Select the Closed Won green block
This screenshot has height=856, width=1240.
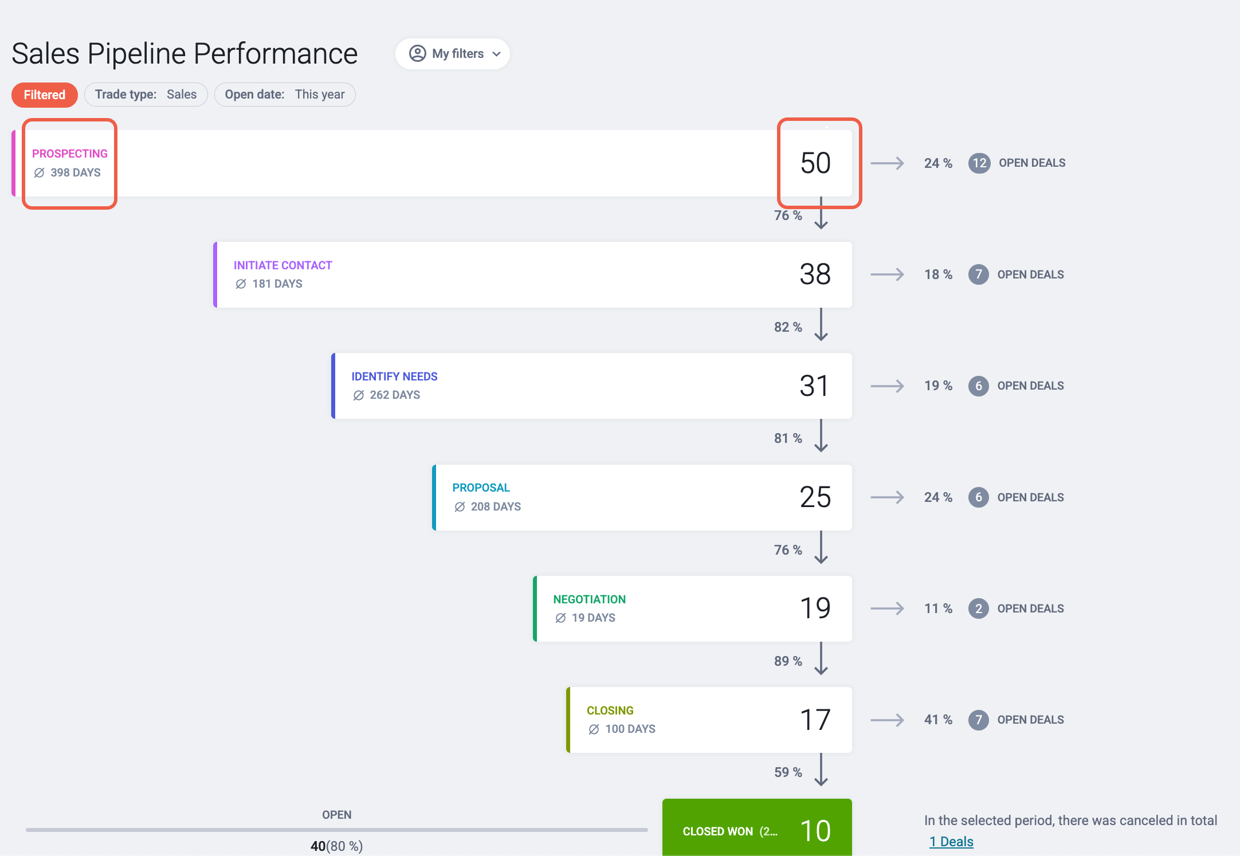pyautogui.click(x=757, y=827)
